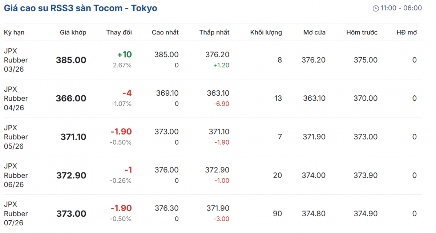Click the Cao nhất column header
Screen dimensions: 436x233
coord(165,33)
